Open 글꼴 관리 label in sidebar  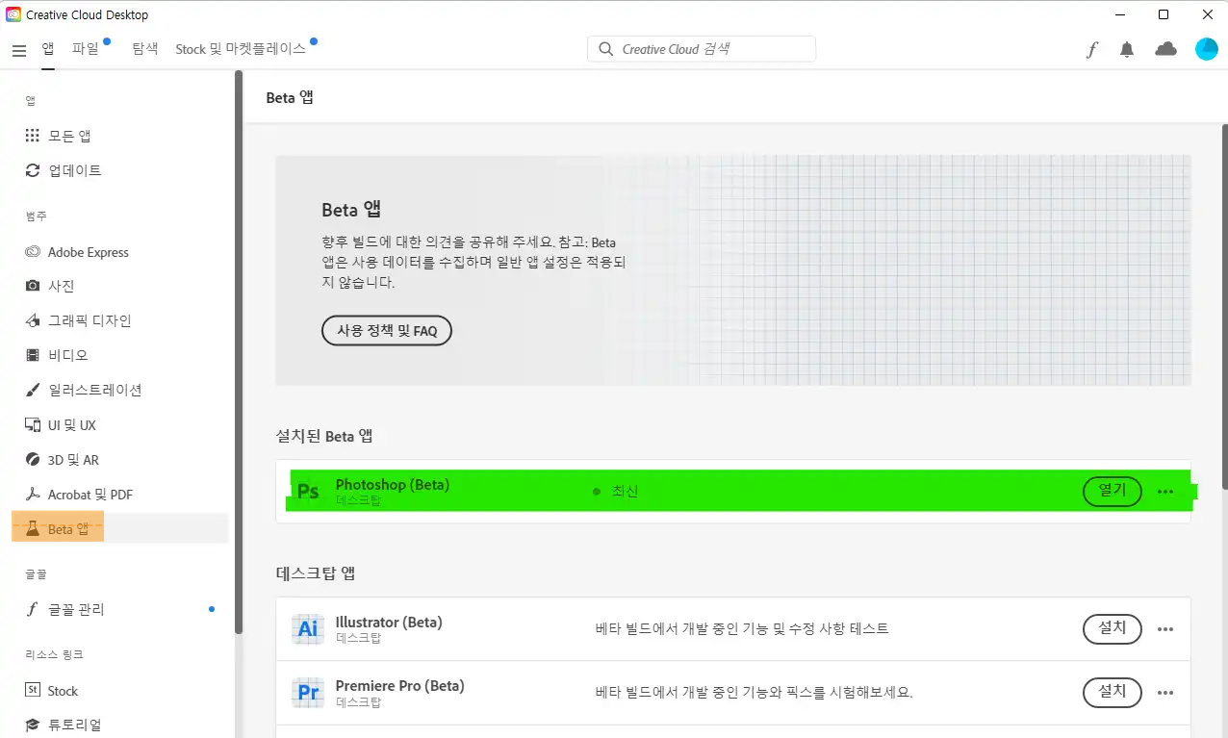pos(77,609)
